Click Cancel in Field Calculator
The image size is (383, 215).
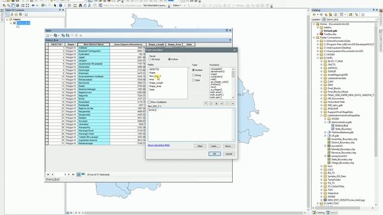229,154
